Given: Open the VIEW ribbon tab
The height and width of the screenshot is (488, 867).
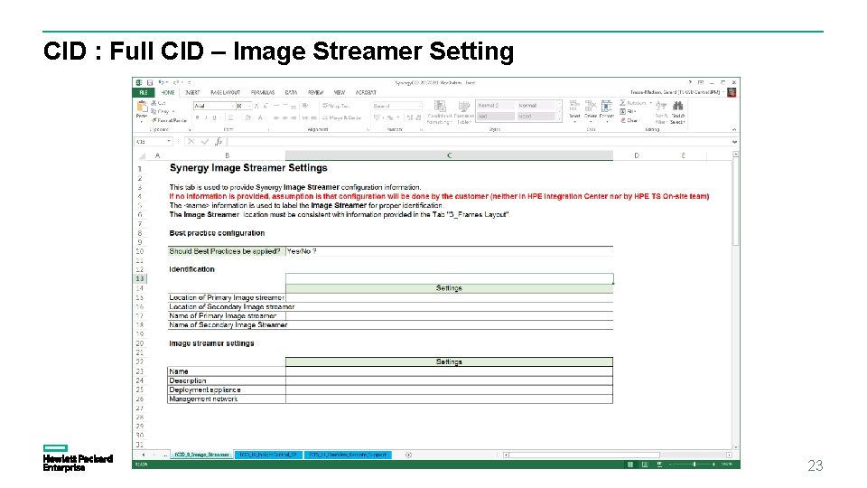Looking at the screenshot, I should click(x=340, y=92).
